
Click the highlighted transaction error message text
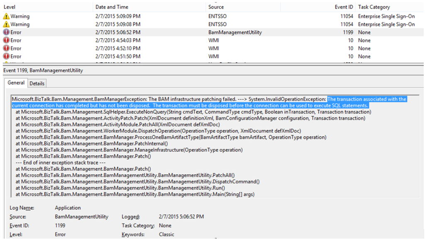click(209, 102)
